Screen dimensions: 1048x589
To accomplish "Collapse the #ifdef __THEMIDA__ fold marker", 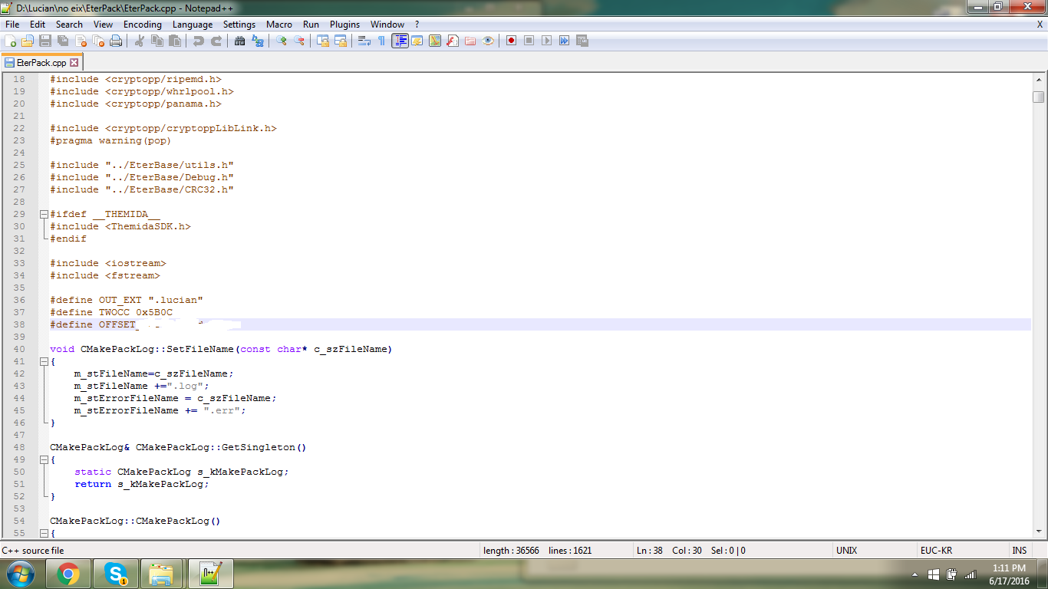I will [x=44, y=214].
